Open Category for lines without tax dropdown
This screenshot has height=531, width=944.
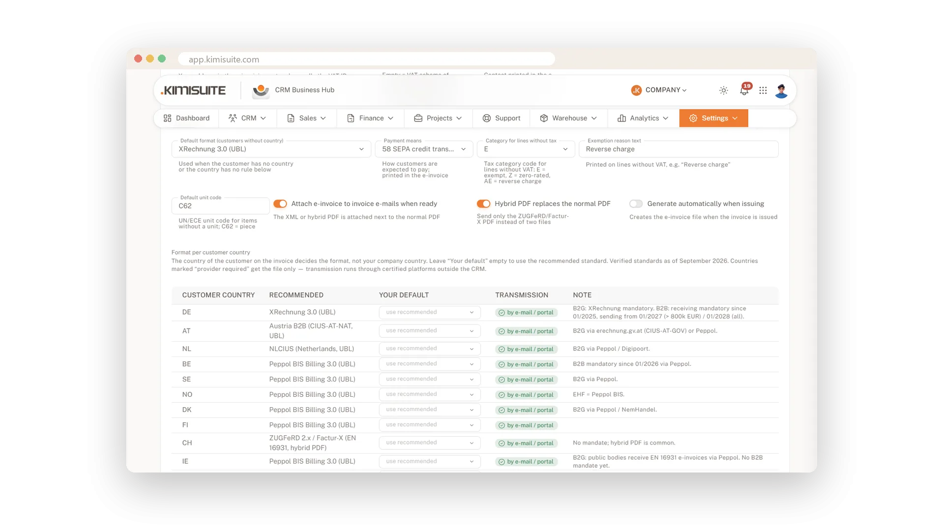[526, 149]
